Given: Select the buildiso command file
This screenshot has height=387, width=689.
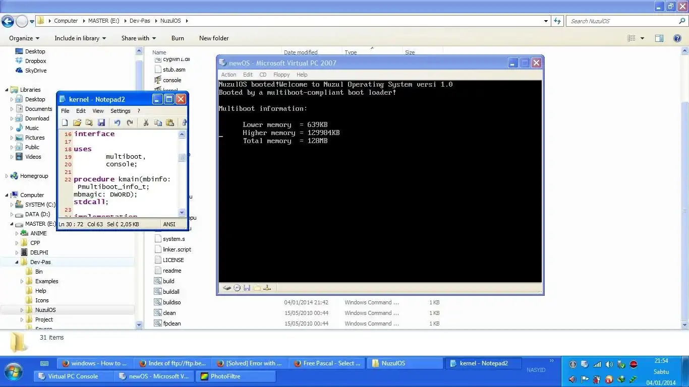Looking at the screenshot, I should [167, 302].
